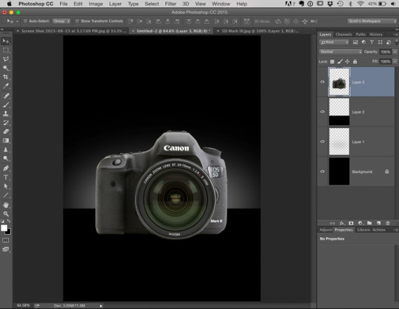
Task: Swap foreground and background colors
Action: 9,221
